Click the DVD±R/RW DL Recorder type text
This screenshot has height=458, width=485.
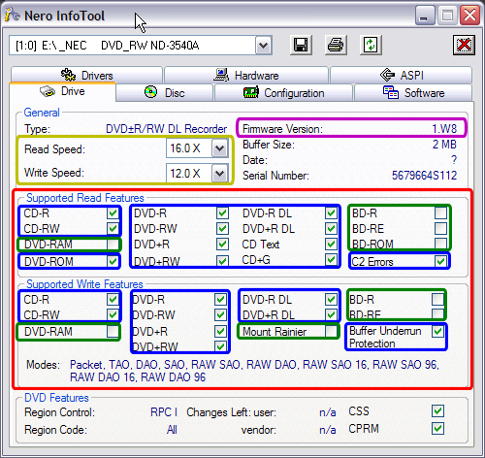[x=167, y=129]
